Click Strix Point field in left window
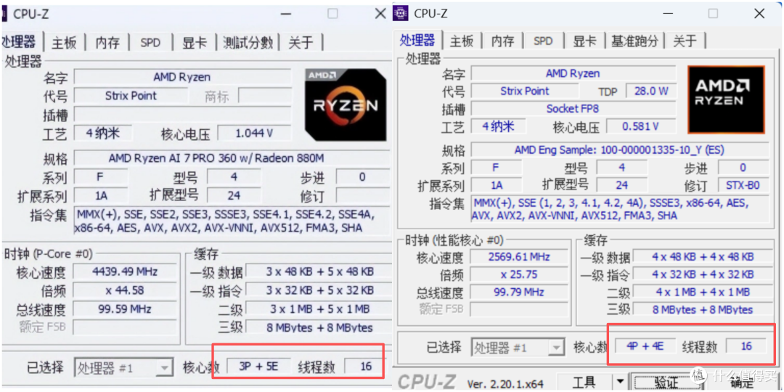784x392 pixels. (131, 96)
